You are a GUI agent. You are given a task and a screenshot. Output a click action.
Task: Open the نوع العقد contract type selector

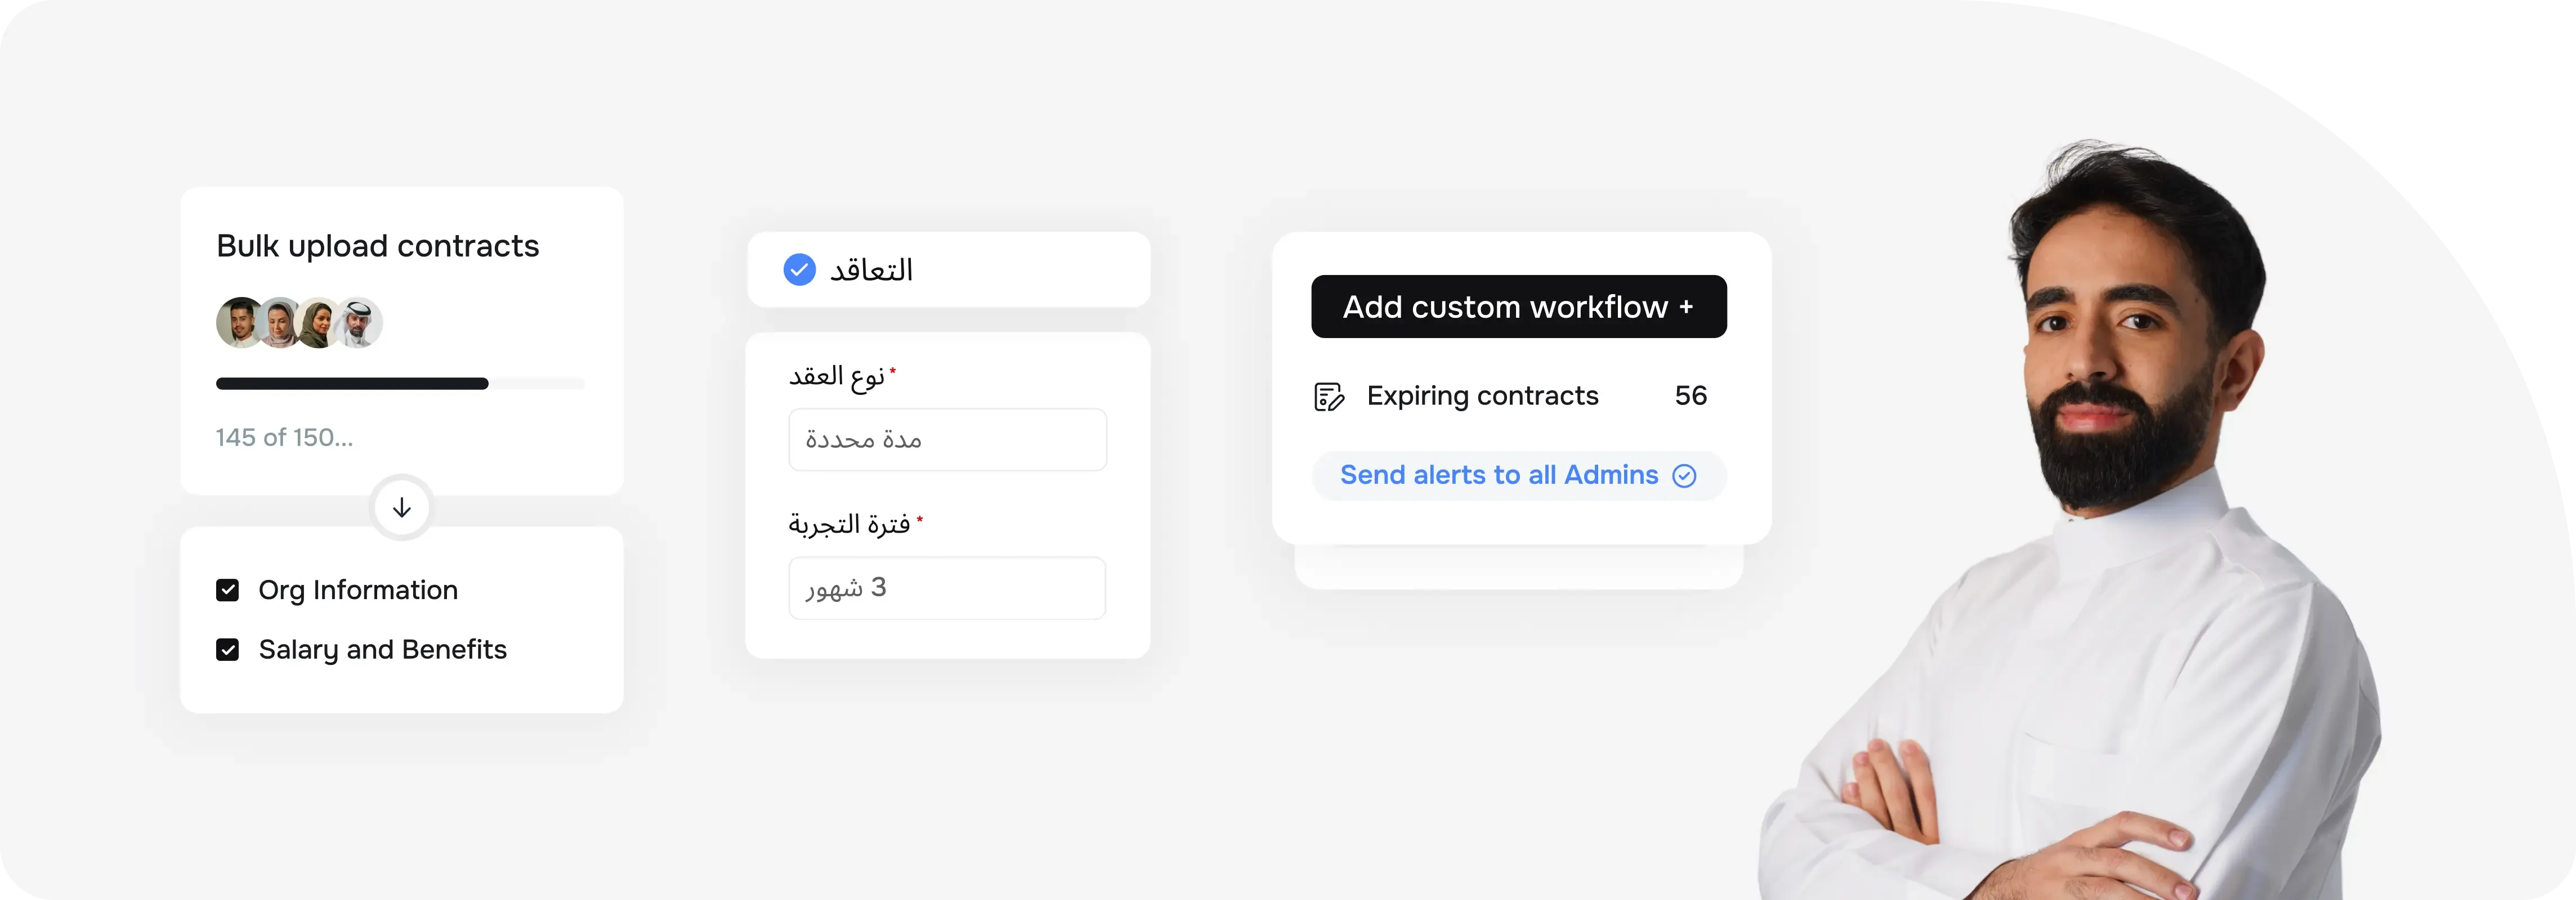point(947,439)
